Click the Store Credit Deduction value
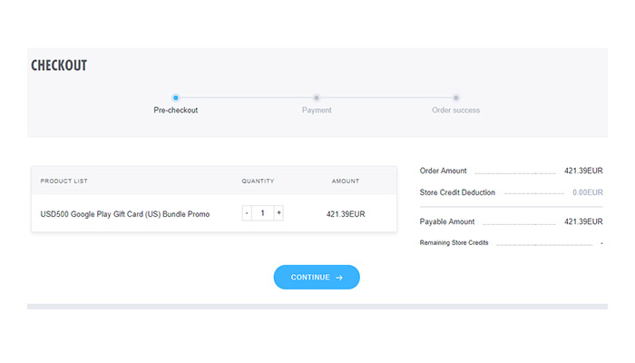 pyautogui.click(x=588, y=192)
